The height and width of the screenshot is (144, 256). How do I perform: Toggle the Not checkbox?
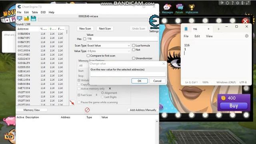tap(134, 50)
